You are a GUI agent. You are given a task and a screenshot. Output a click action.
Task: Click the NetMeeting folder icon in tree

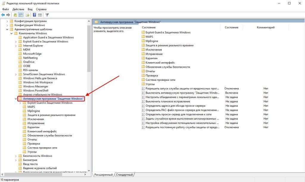[20, 58]
